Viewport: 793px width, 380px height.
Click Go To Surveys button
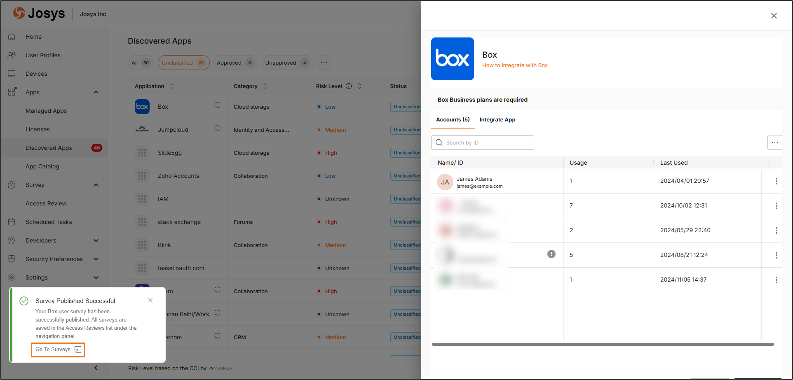click(x=58, y=350)
